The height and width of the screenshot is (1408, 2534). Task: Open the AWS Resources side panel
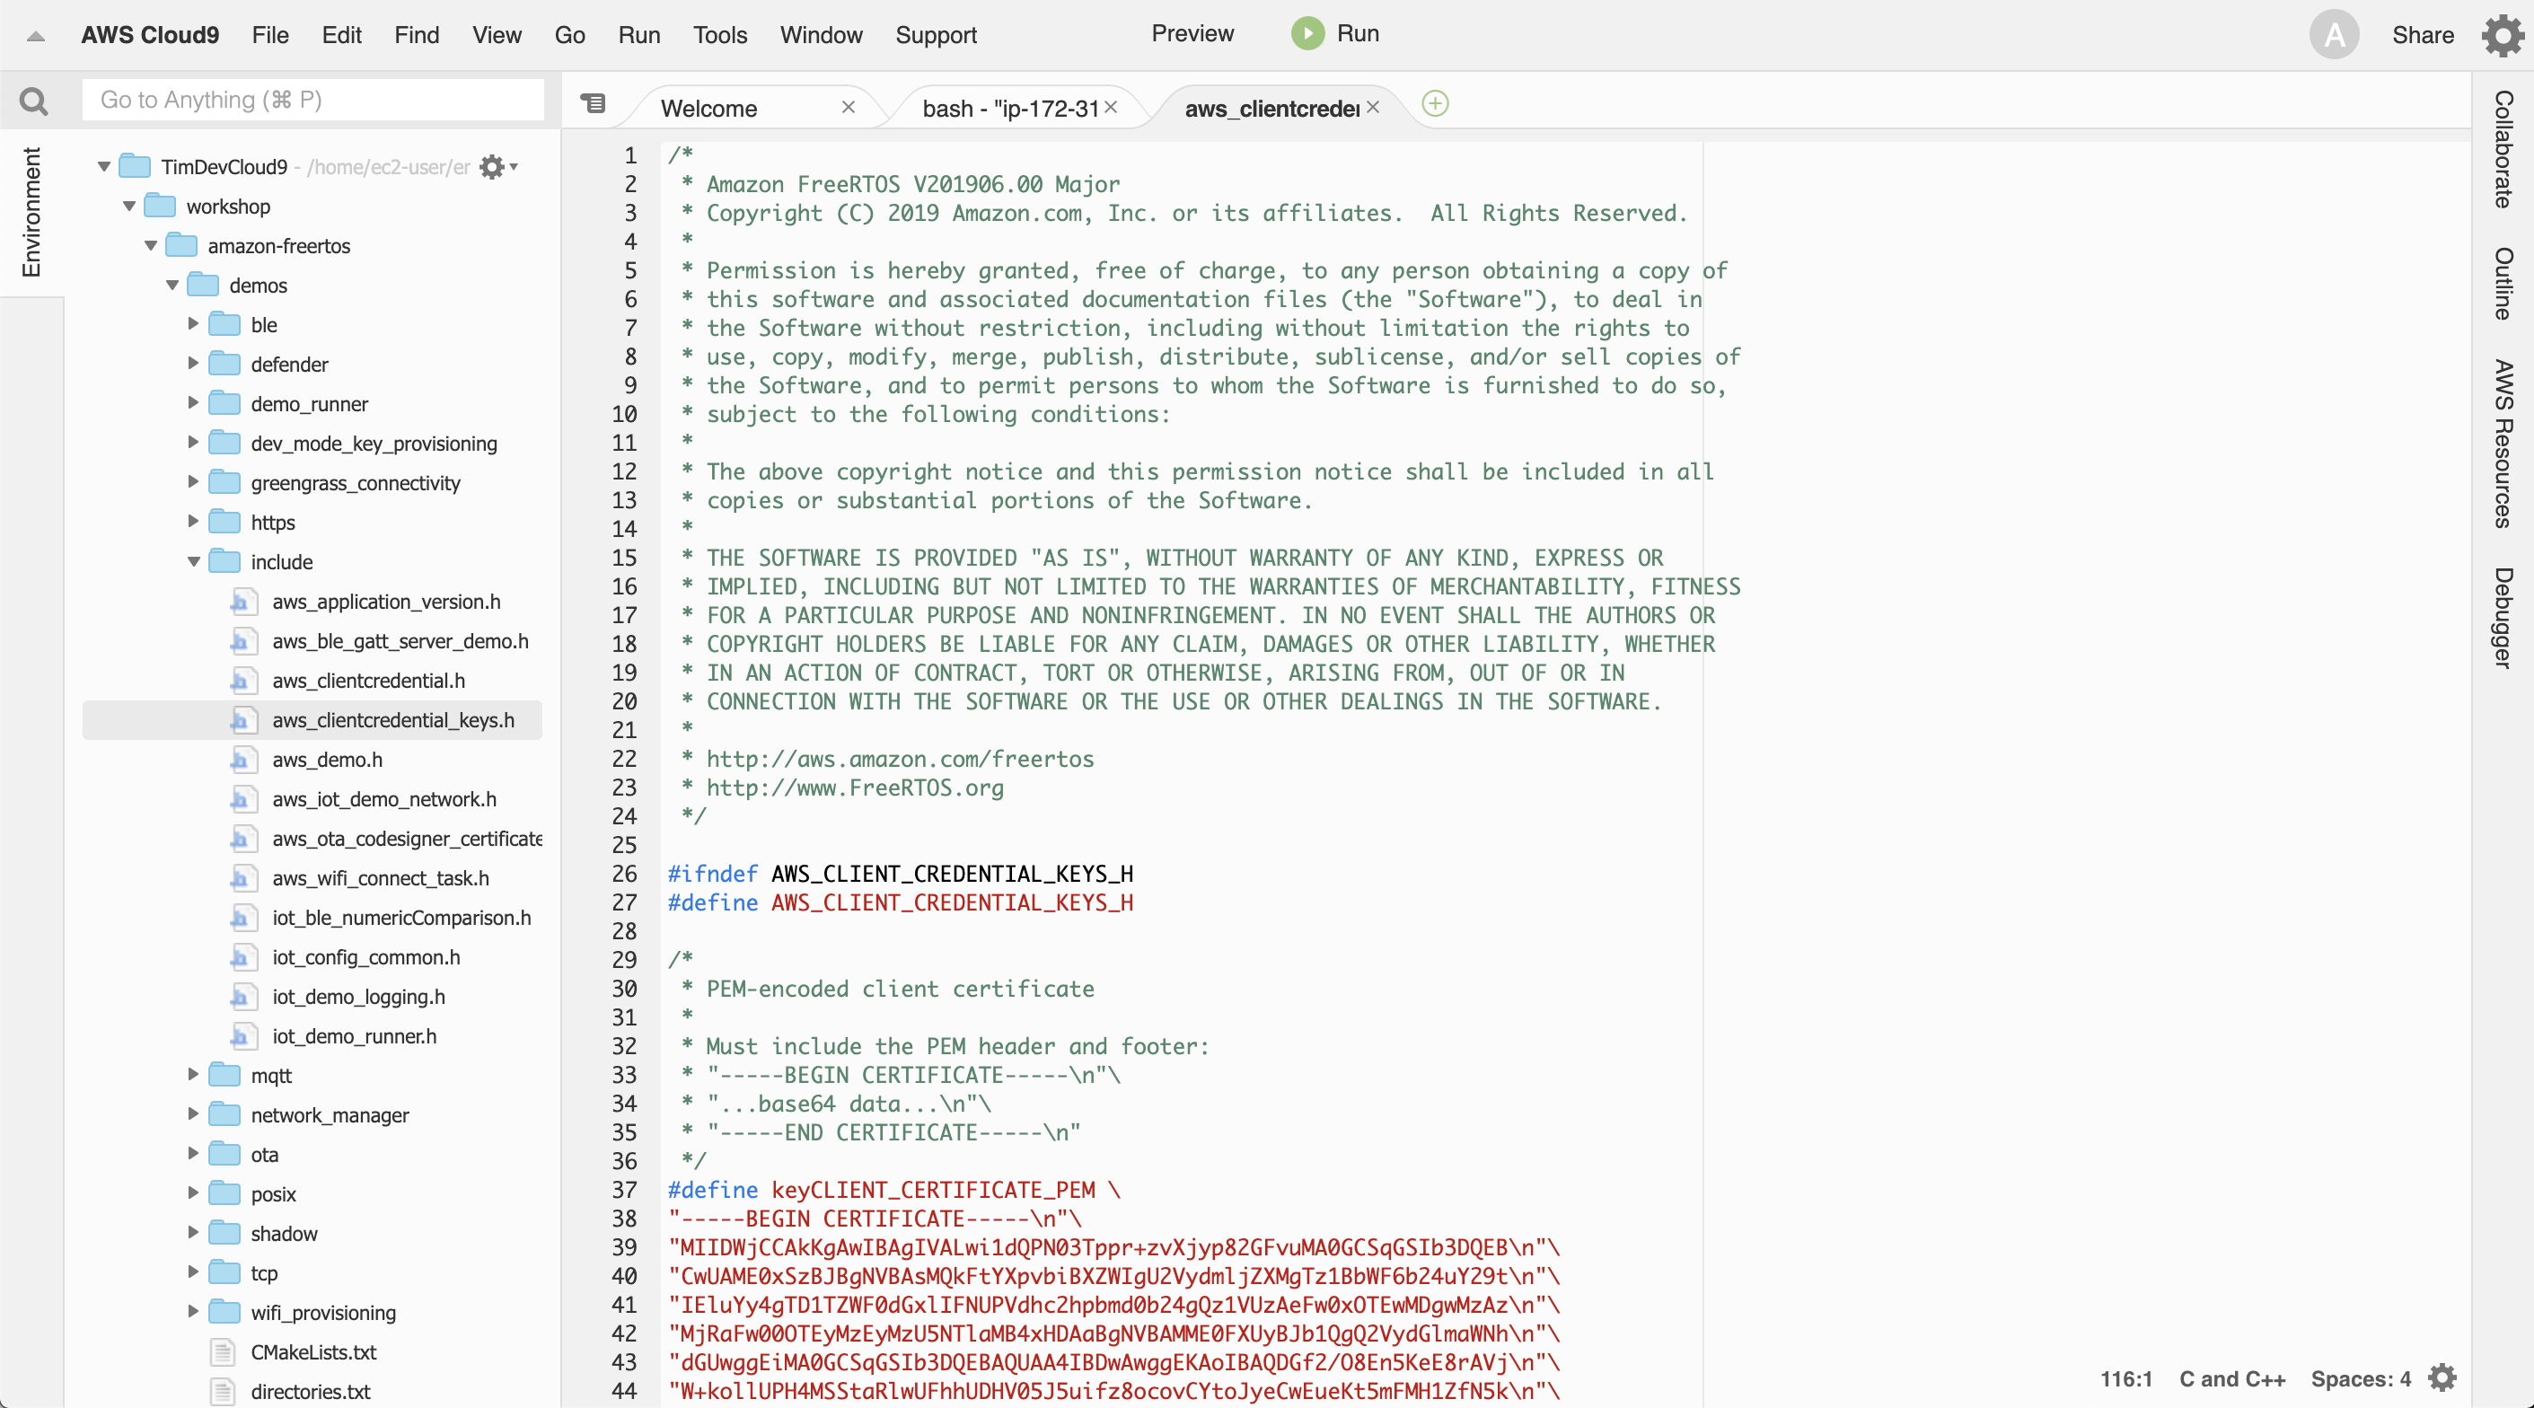pyautogui.click(x=2503, y=444)
